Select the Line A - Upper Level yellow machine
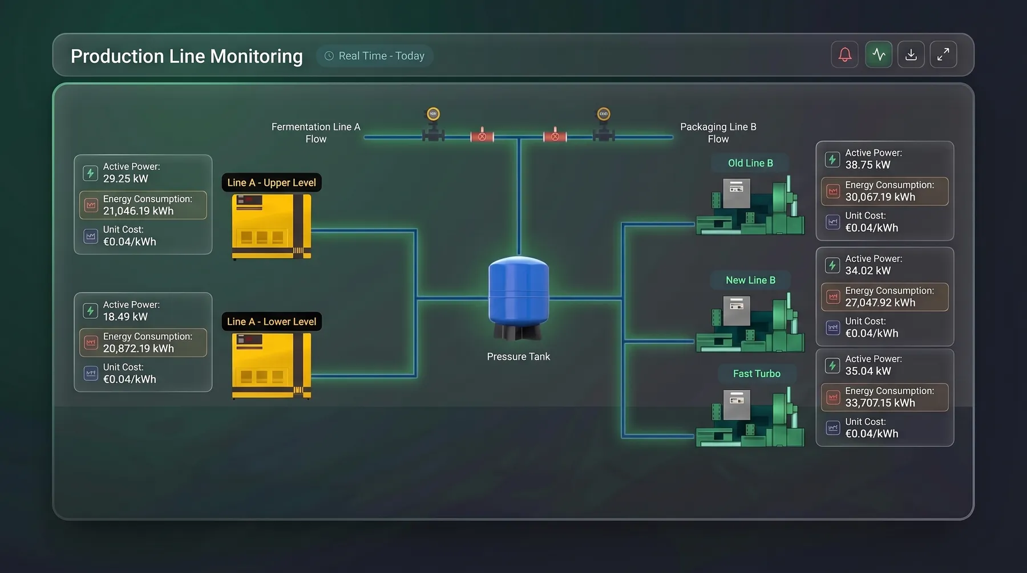This screenshot has height=573, width=1027. [272, 226]
